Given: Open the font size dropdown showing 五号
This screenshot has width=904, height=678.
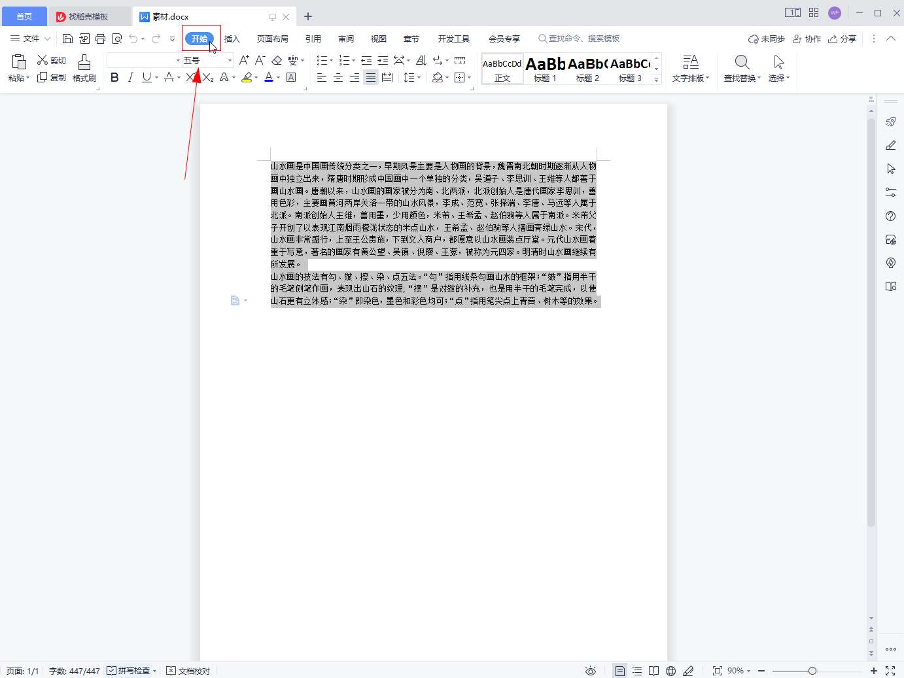Looking at the screenshot, I should click(x=230, y=60).
